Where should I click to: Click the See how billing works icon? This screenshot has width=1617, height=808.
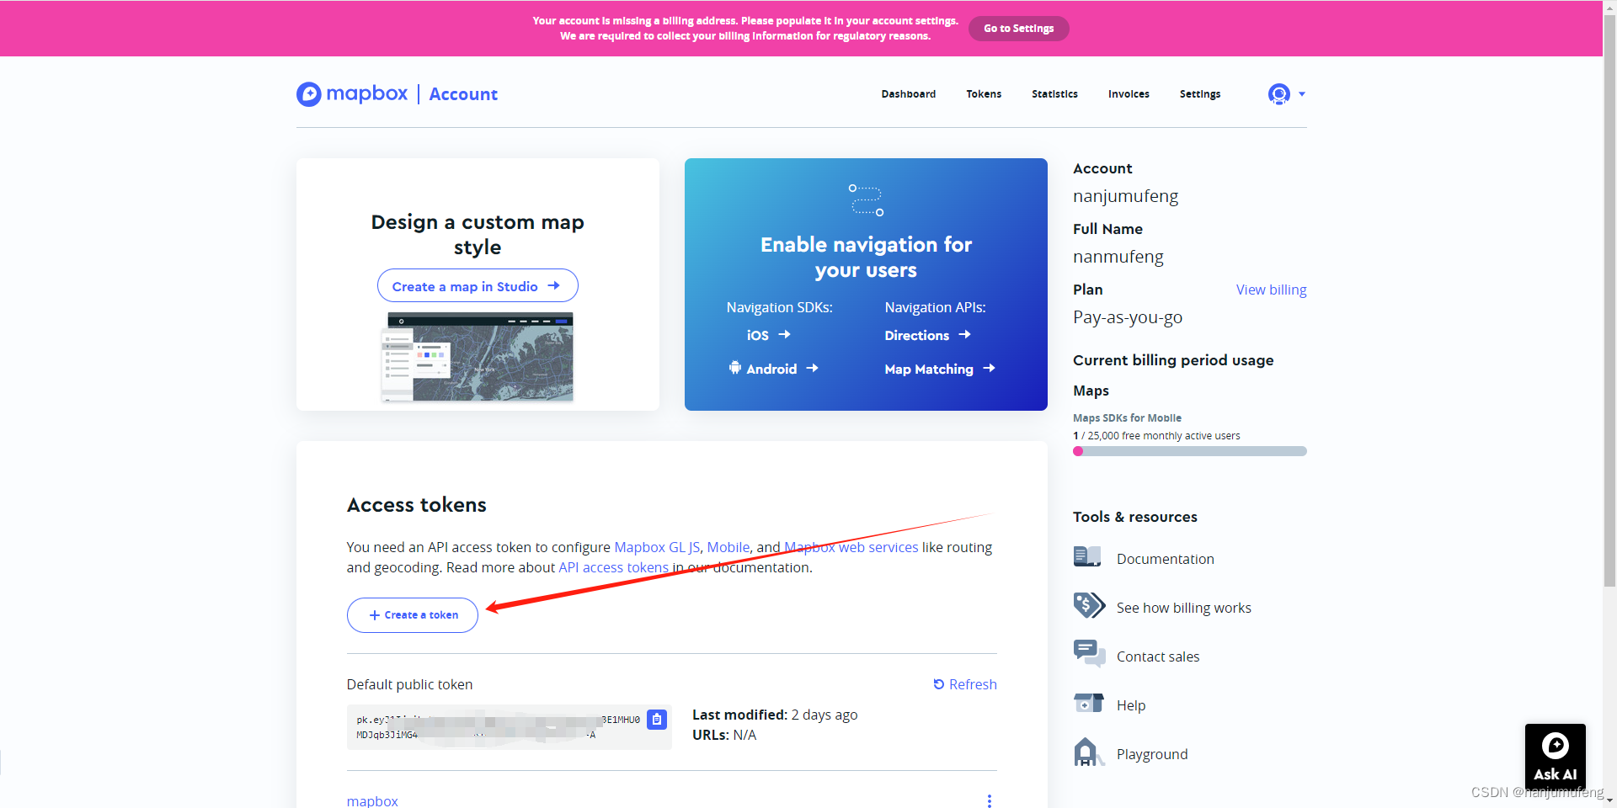click(x=1088, y=605)
